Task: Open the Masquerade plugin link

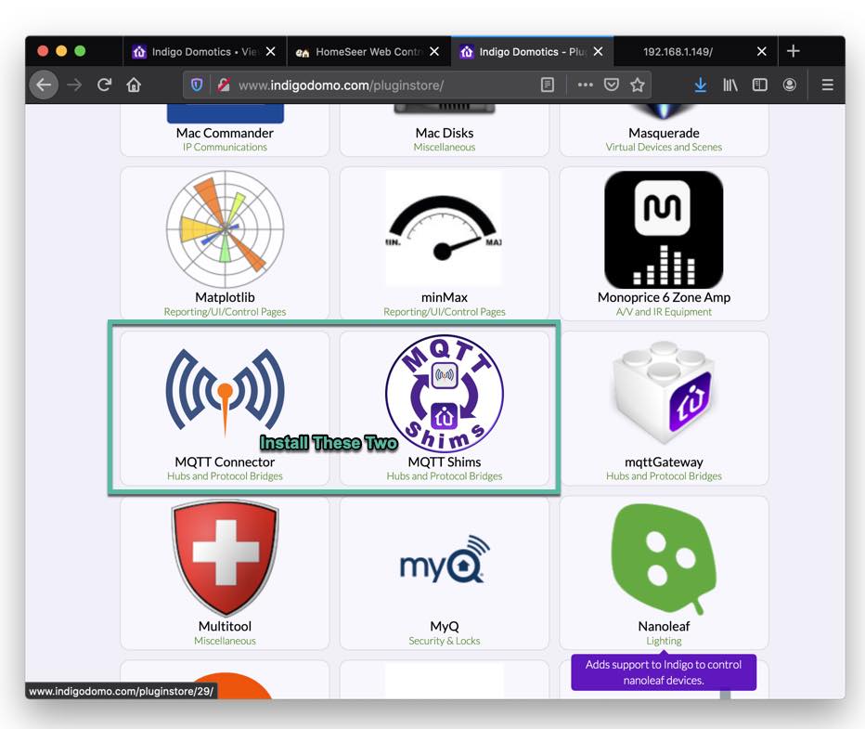Action: (x=664, y=133)
